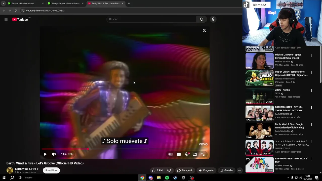The width and height of the screenshot is (322, 181).
Task: Expand the tab search dropdown
Action: pyautogui.click(x=3, y=4)
